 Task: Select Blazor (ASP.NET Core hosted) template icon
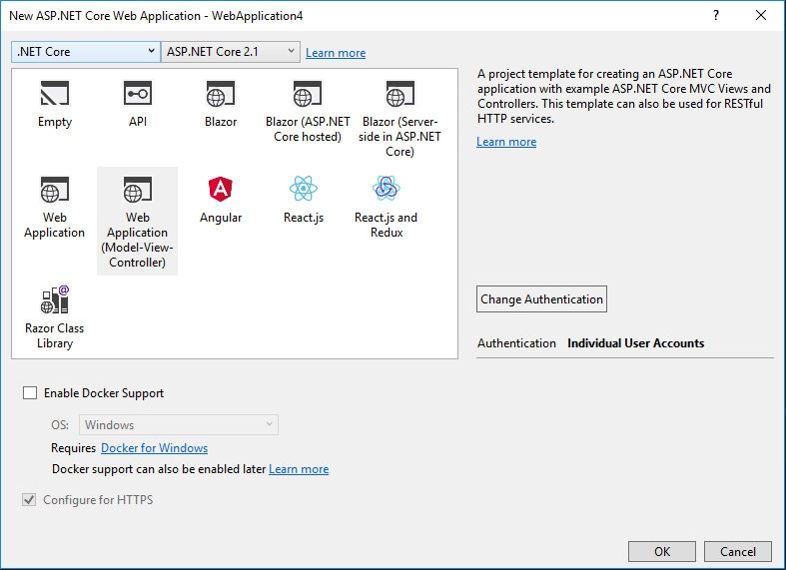pos(308,93)
